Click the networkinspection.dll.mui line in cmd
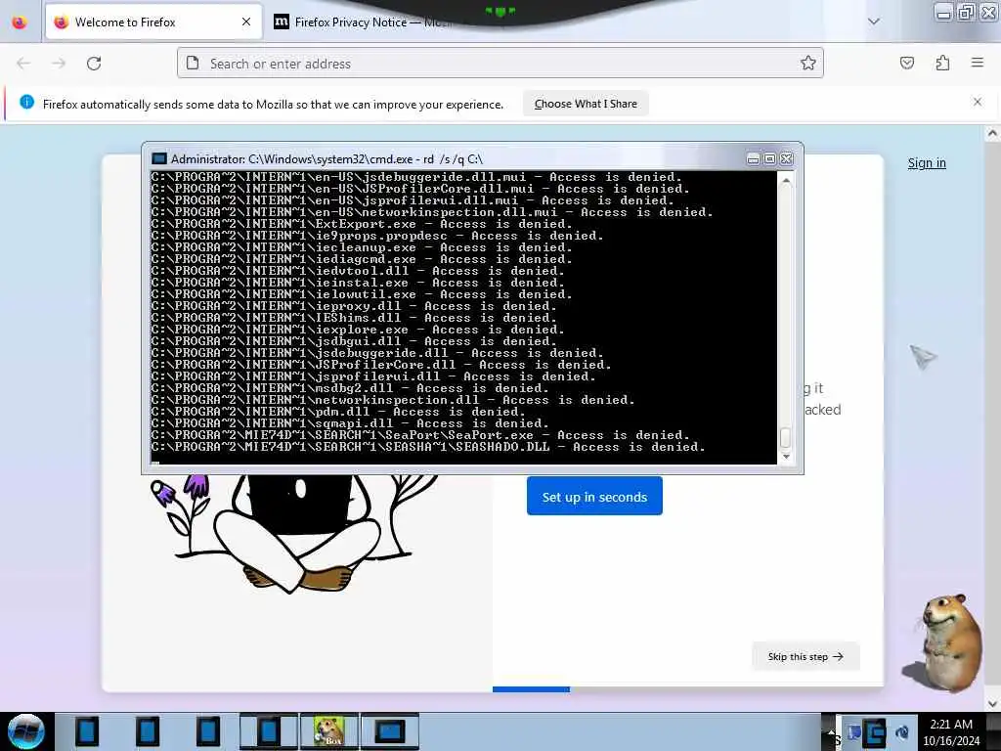The image size is (1001, 751). point(431,212)
